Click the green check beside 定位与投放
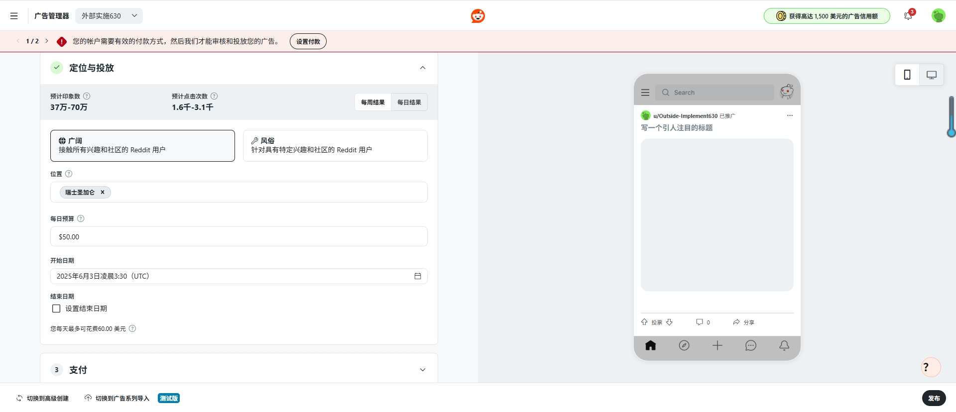956x412 pixels. pos(57,68)
